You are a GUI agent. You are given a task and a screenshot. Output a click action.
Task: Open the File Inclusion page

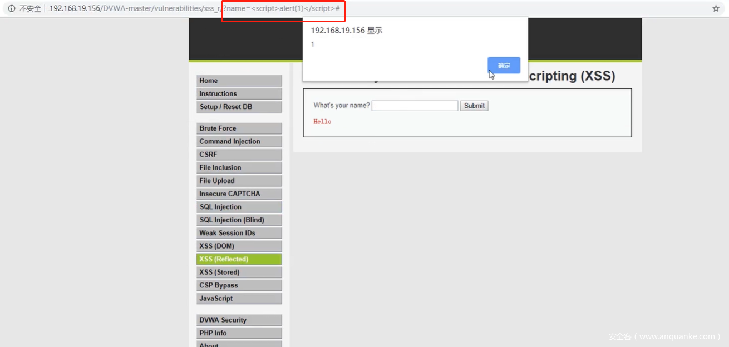tap(239, 168)
